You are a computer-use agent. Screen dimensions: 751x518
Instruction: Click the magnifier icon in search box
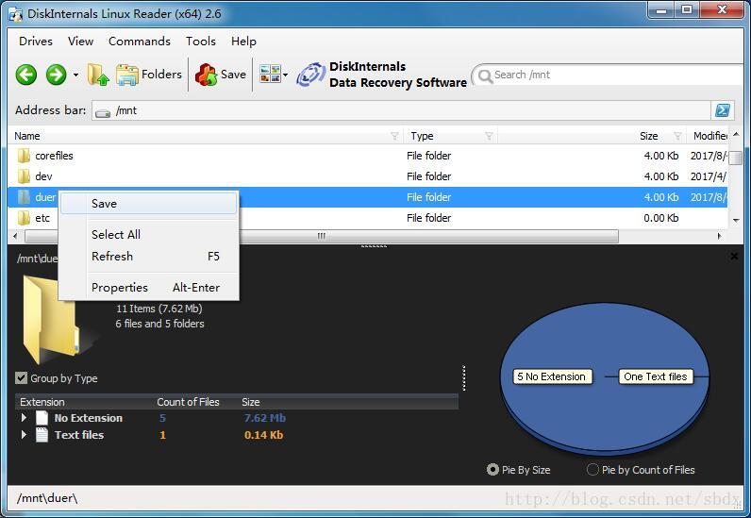(485, 75)
